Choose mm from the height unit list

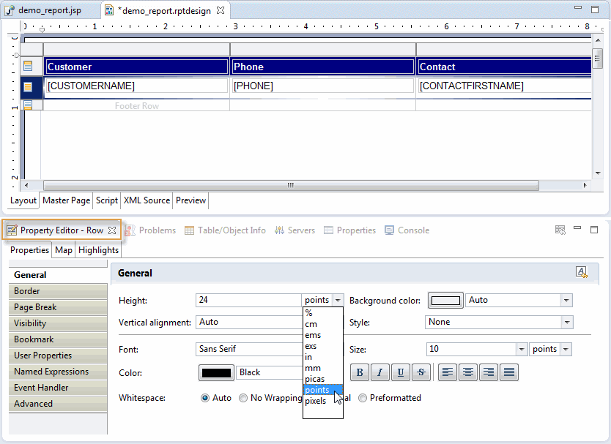(x=322, y=368)
